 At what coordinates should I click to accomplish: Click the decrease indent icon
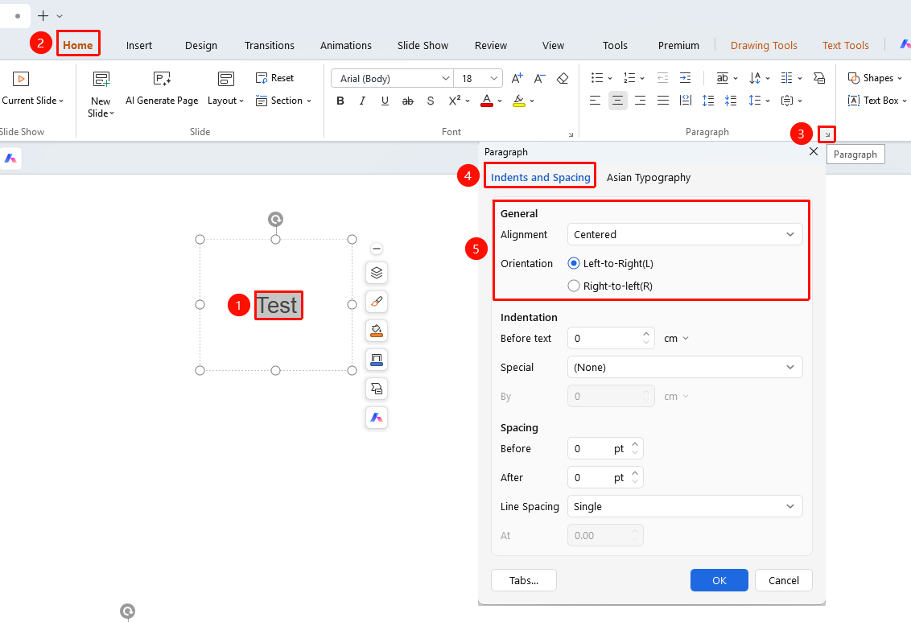tap(662, 78)
